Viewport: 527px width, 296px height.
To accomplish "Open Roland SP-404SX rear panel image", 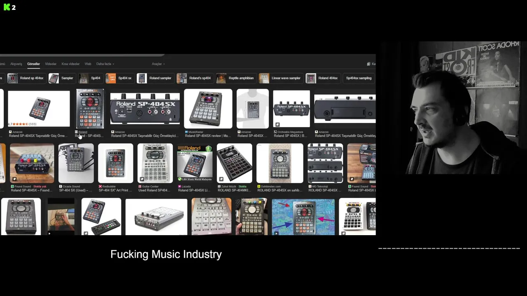I will [145, 109].
